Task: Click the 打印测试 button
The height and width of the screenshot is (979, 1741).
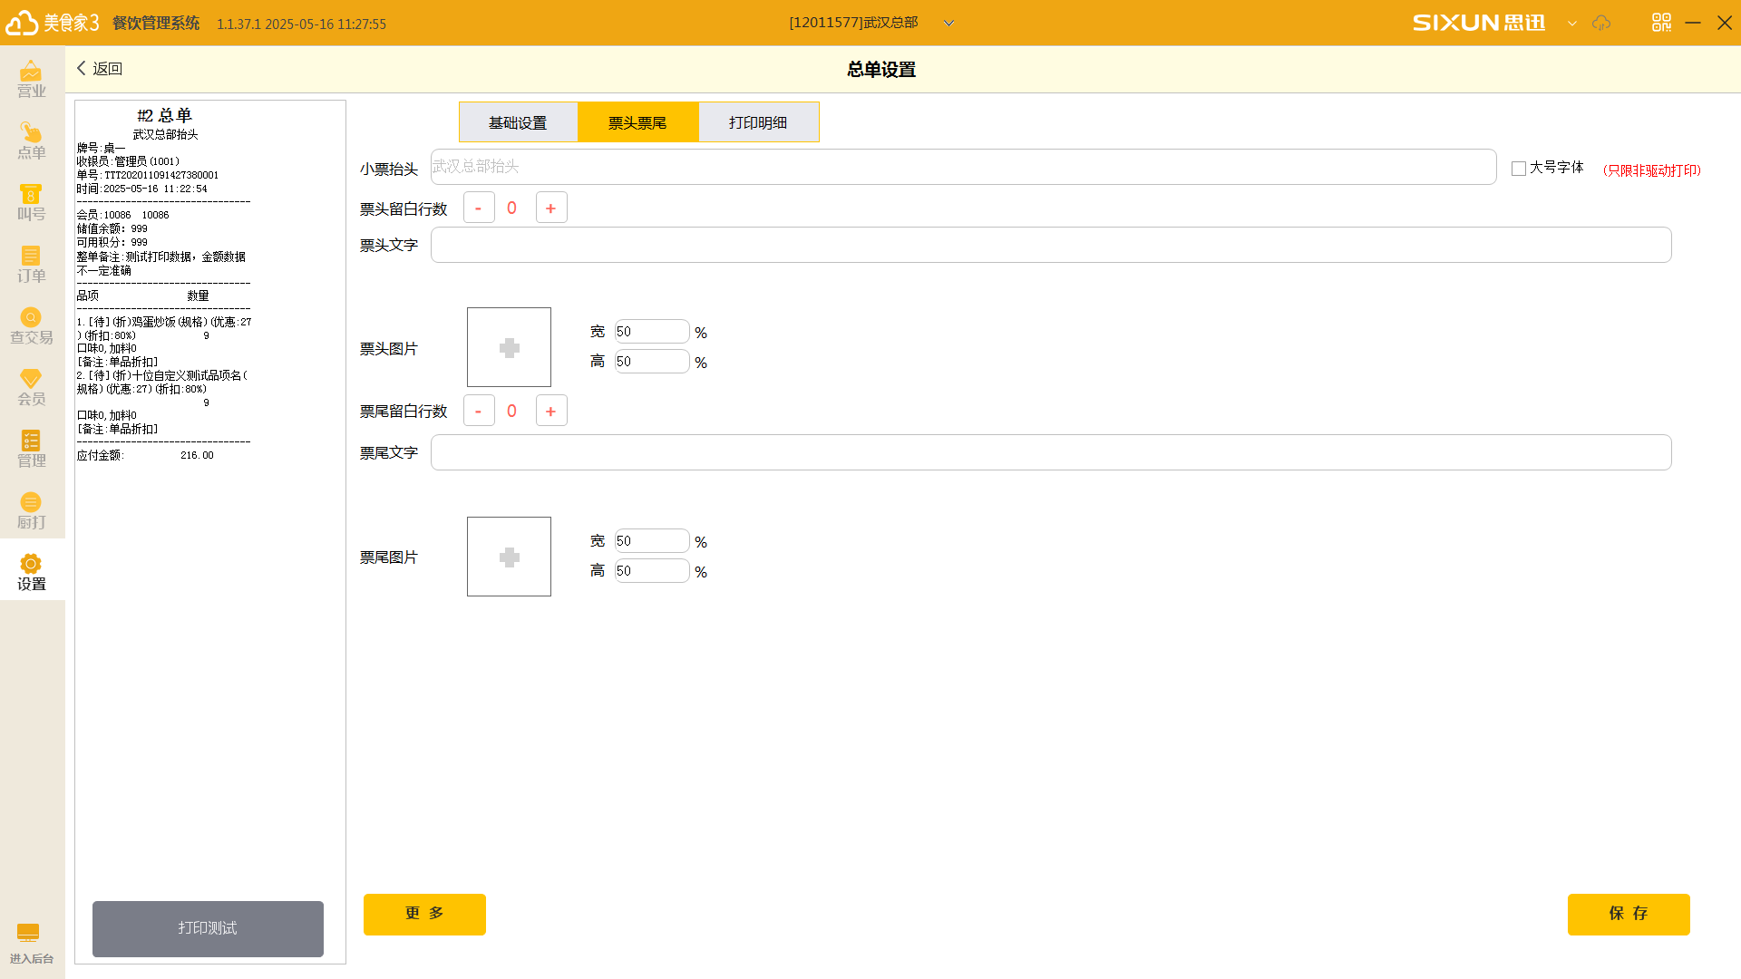Action: pos(208,928)
